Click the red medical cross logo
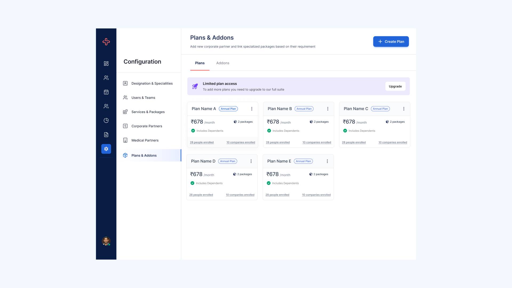Viewport: 512px width, 288px height. pos(106,42)
